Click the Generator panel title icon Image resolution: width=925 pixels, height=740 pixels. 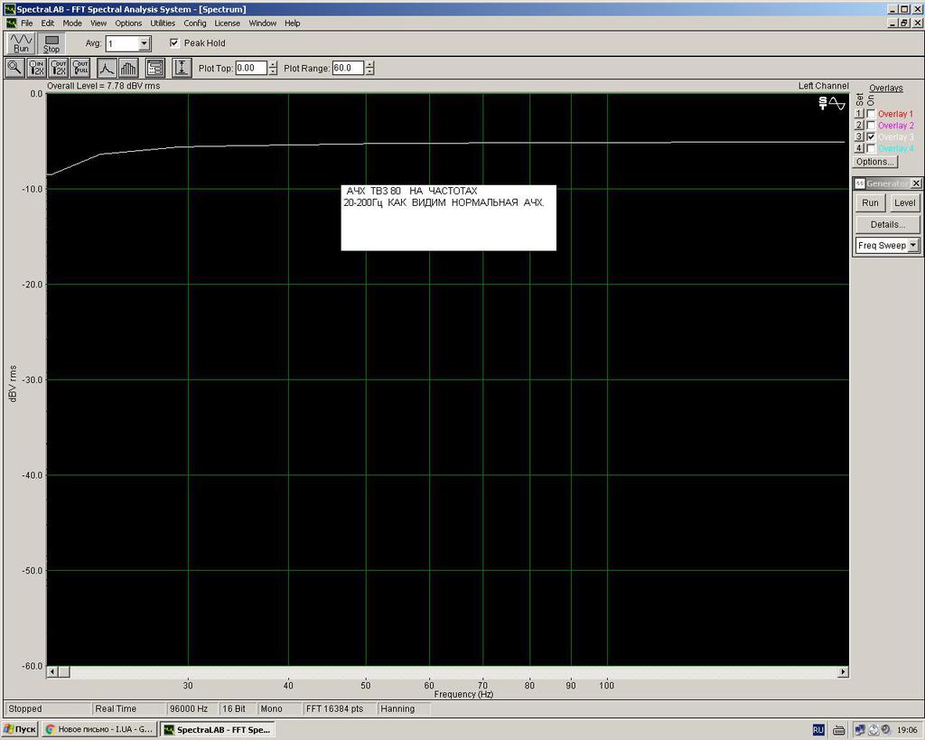click(x=860, y=183)
